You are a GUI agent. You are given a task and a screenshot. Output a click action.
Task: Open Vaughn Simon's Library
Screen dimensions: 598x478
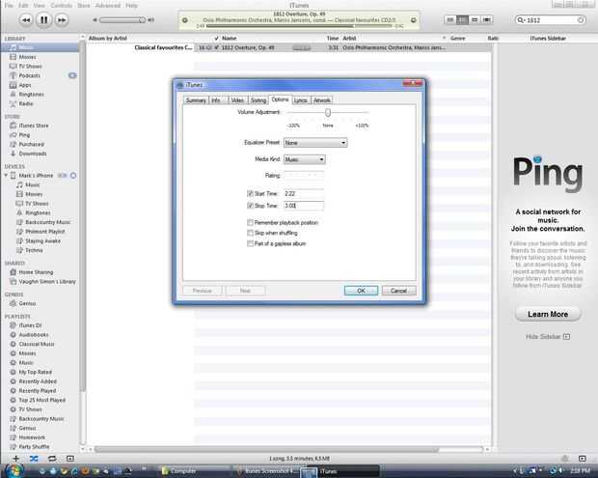(x=47, y=281)
